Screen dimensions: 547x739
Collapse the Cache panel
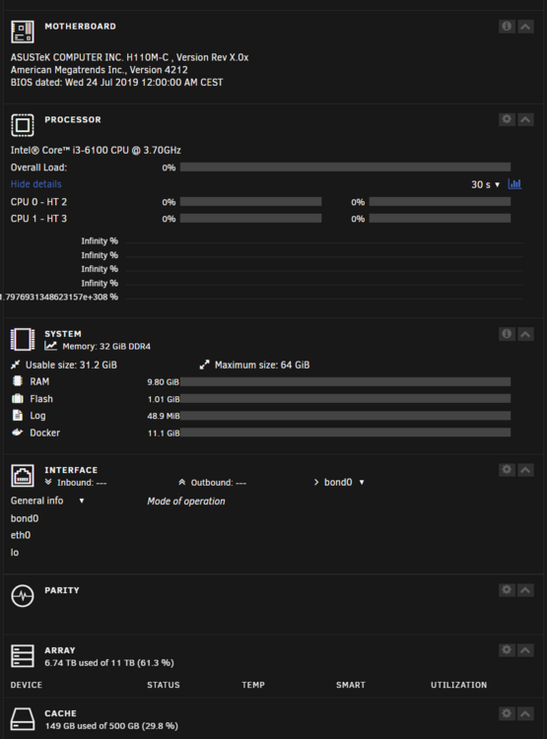pos(525,713)
